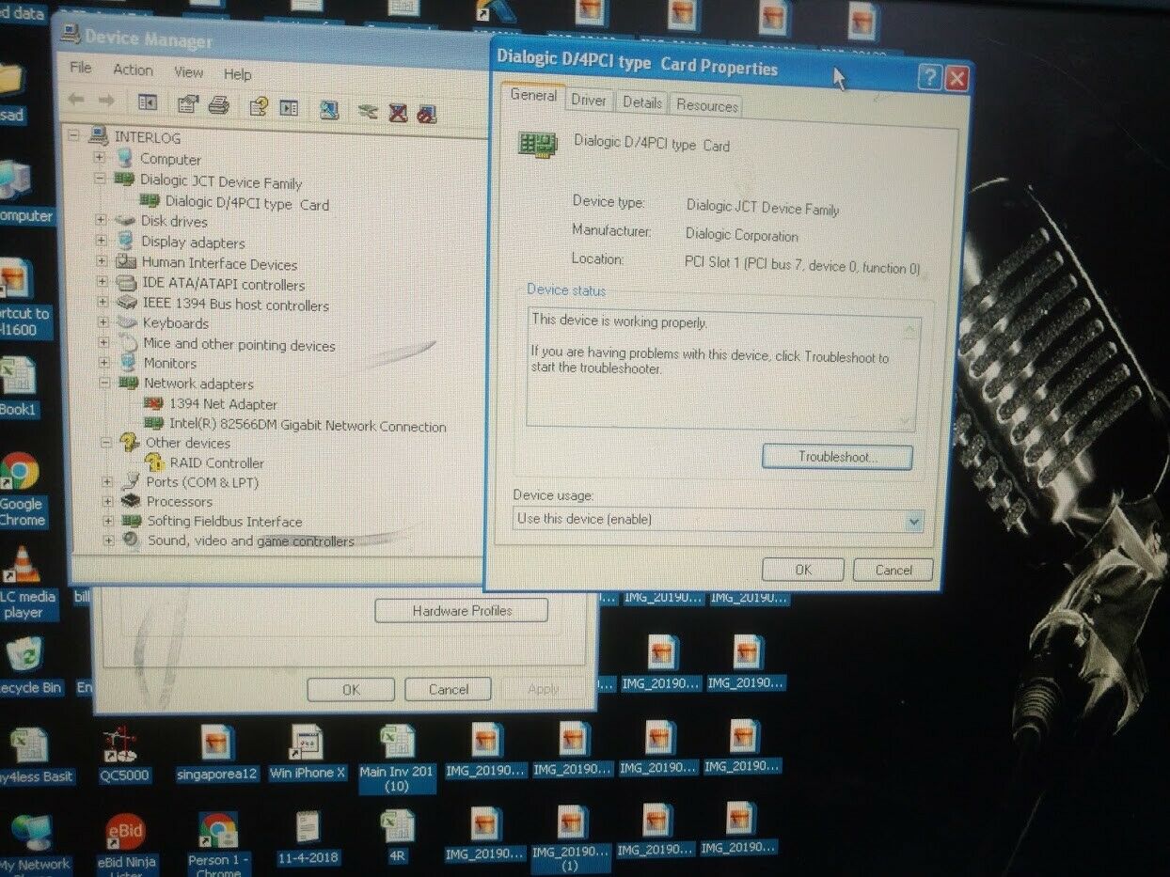The width and height of the screenshot is (1170, 877).
Task: Click the Update Driver toolbar icon
Action: 368,112
